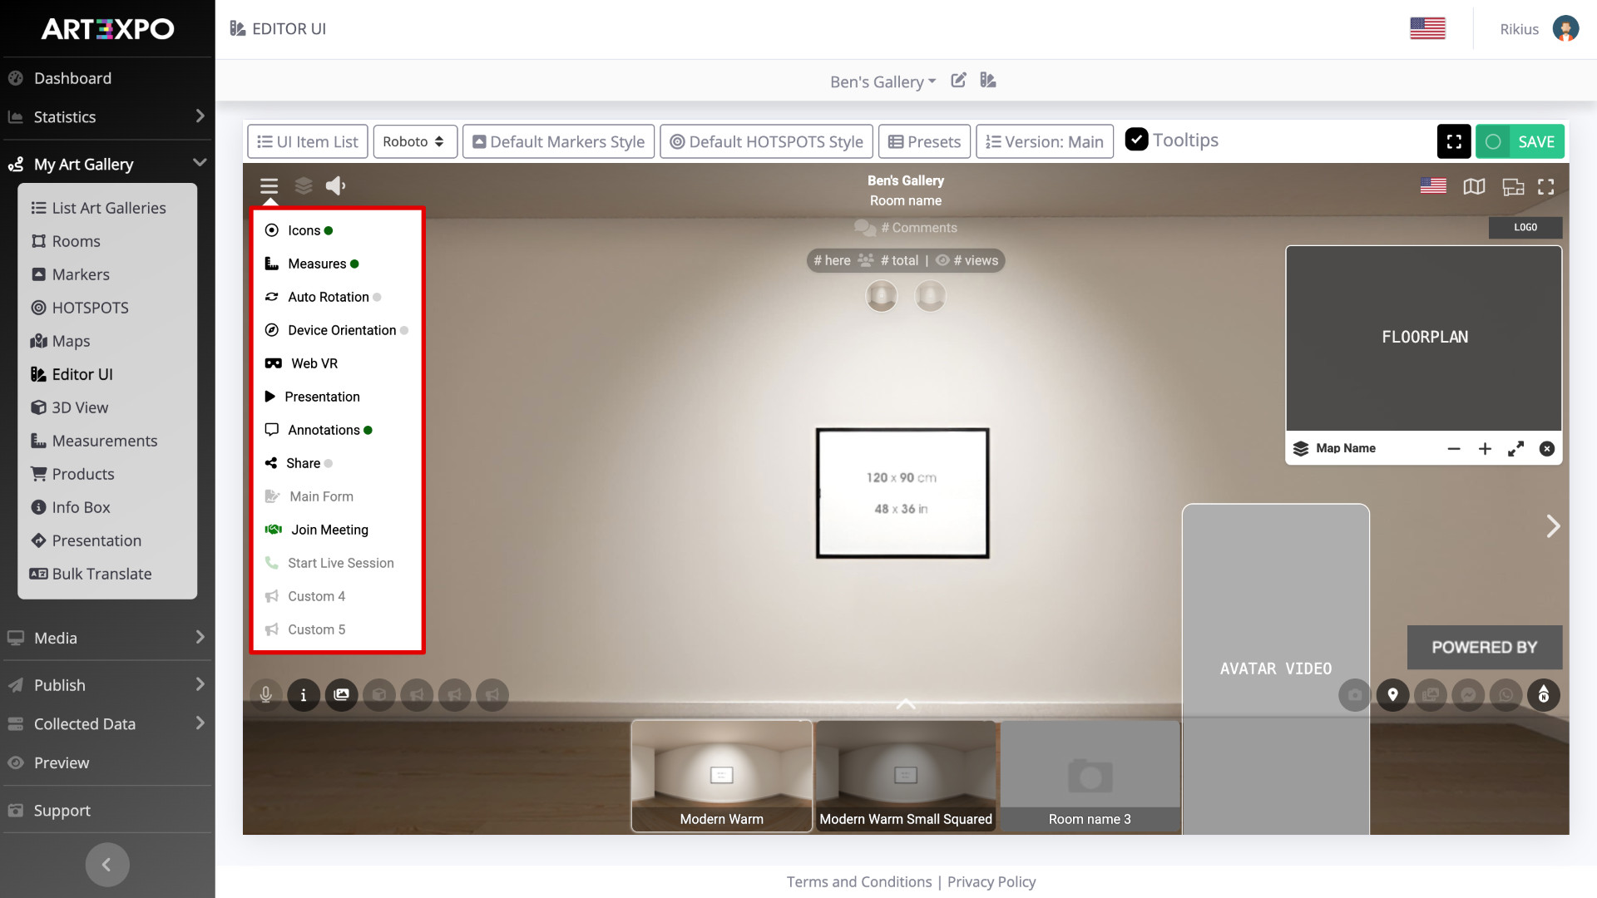Click the layers icon next to hamburger menu
The width and height of the screenshot is (1597, 898).
304,185
